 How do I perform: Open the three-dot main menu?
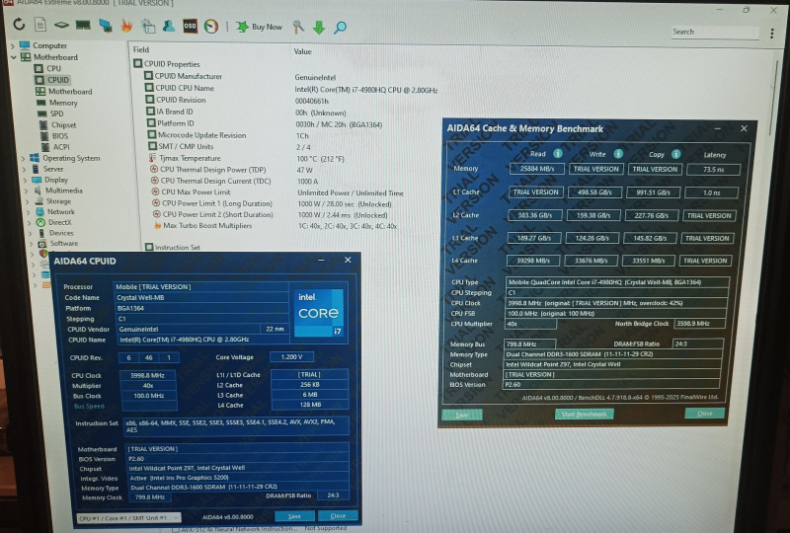tap(772, 34)
